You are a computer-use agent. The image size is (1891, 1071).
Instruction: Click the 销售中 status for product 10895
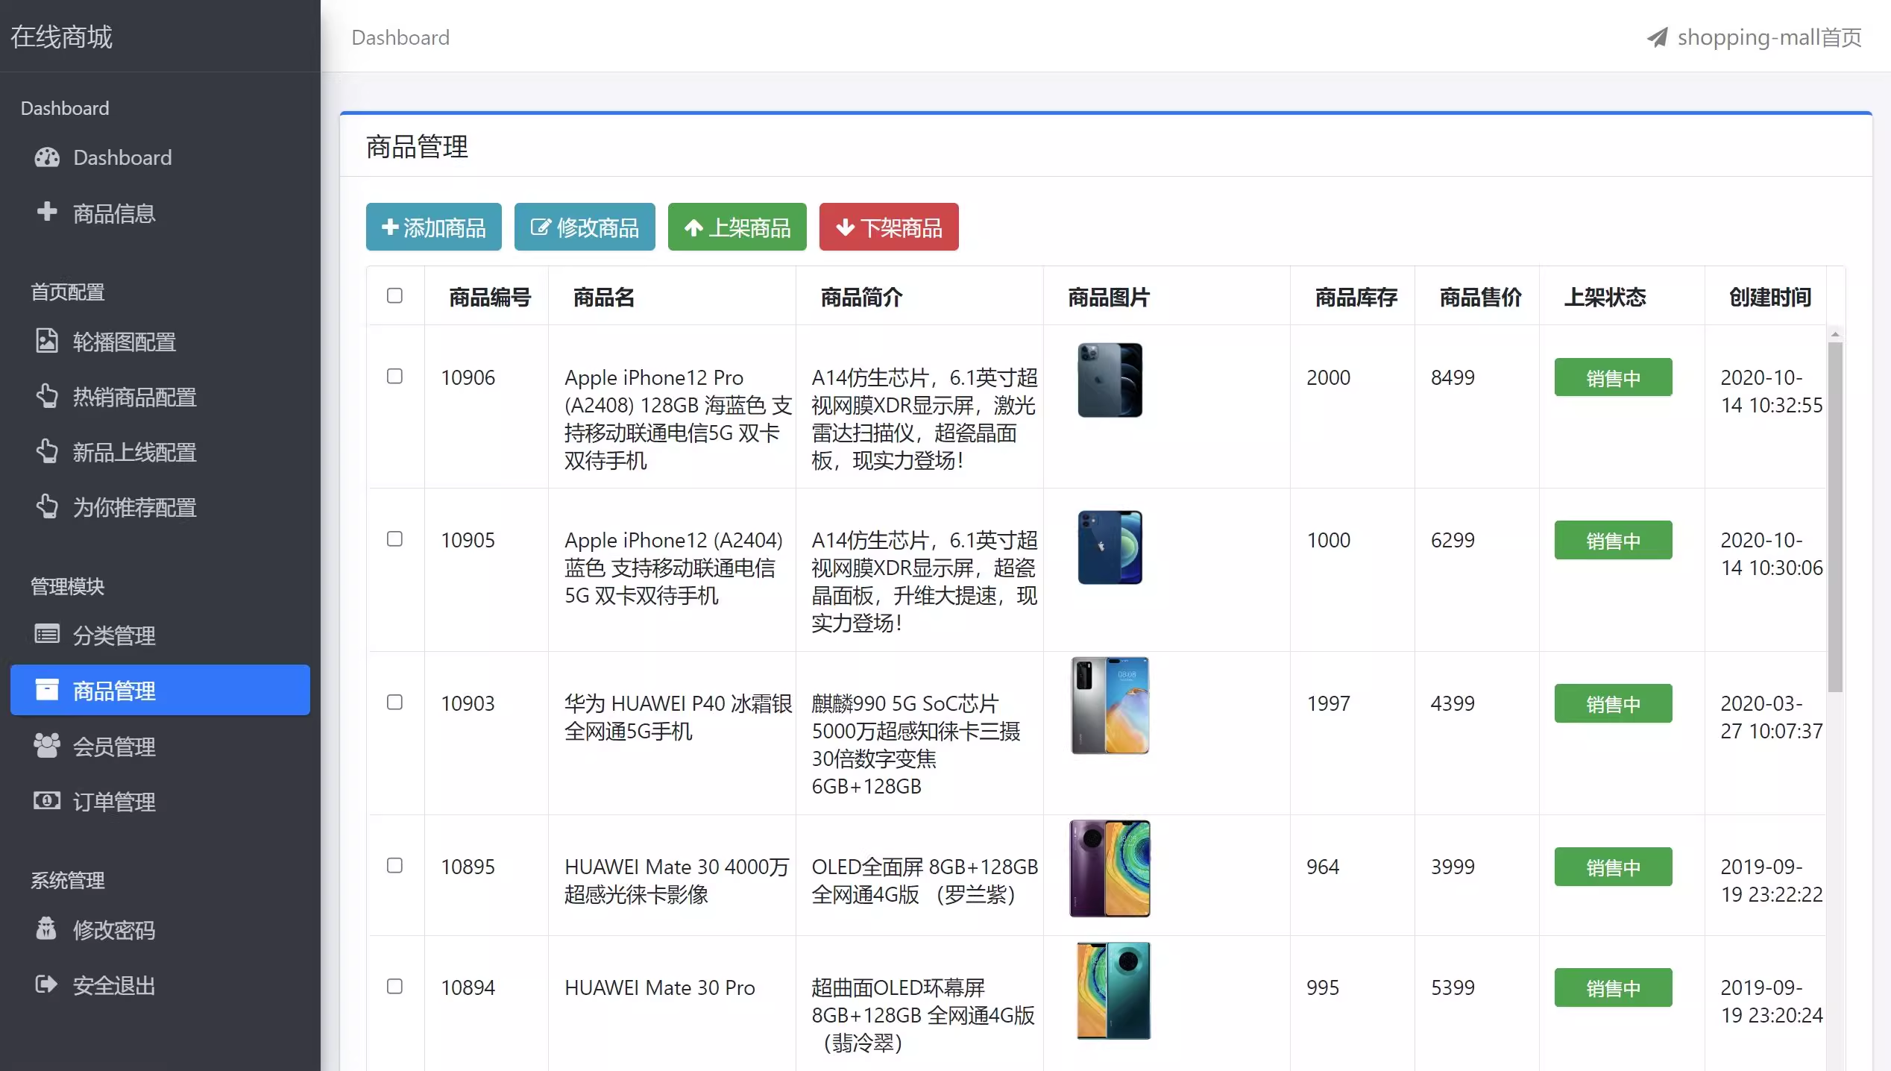click(x=1613, y=867)
